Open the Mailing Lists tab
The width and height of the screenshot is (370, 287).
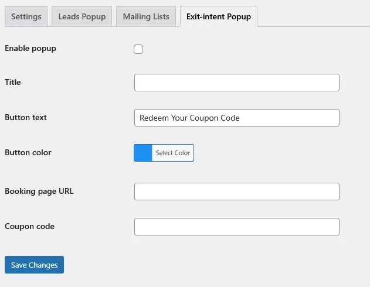tap(146, 16)
